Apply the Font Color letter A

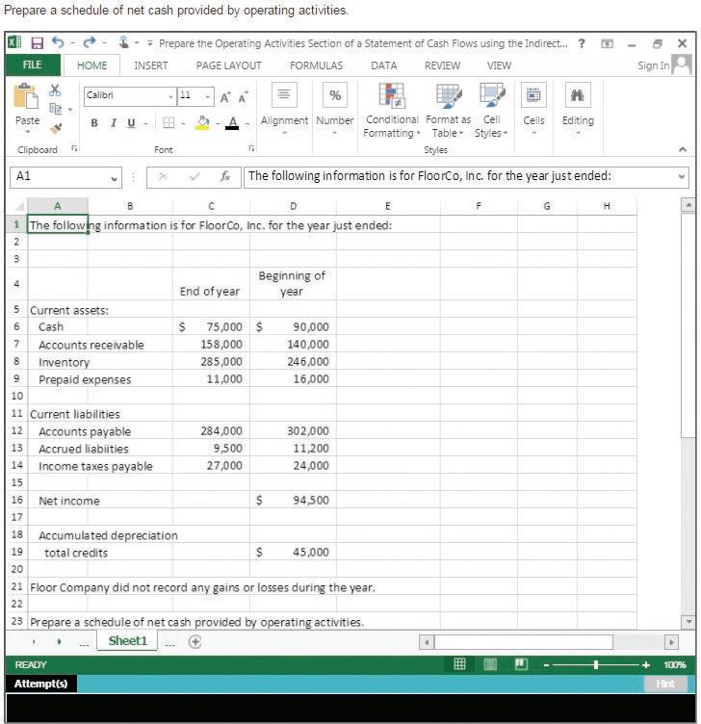[x=232, y=123]
